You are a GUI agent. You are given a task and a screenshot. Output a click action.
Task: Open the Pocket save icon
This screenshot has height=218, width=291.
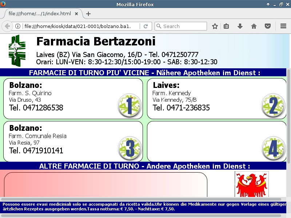coord(267,26)
